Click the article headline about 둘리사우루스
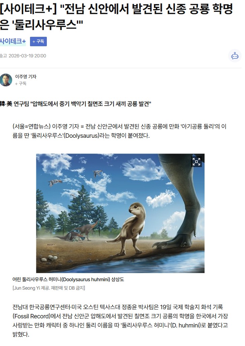This screenshot has height=346, width=245. click(116, 16)
